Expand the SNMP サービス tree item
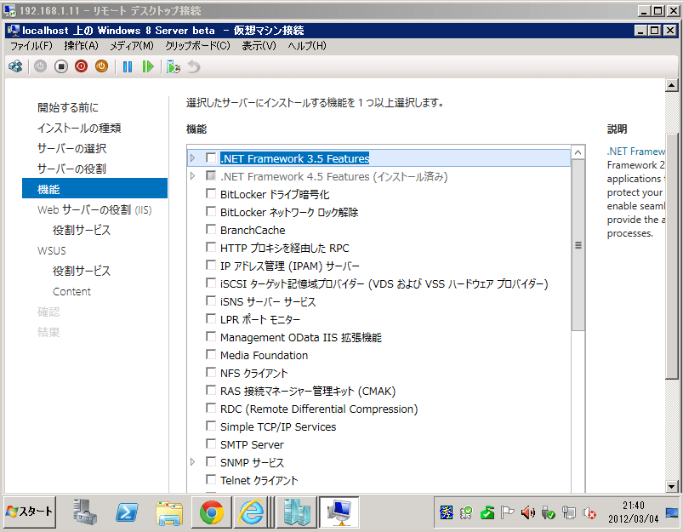 193,461
